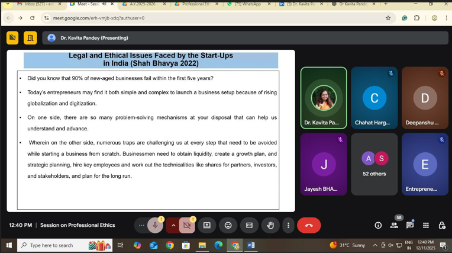Open meeting details info icon
The width and height of the screenshot is (452, 253).
(378, 225)
